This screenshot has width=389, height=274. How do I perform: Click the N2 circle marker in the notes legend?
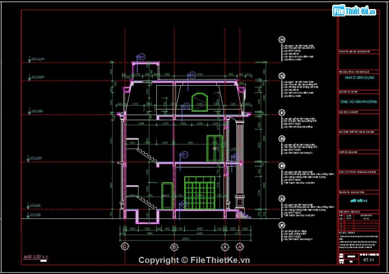point(282,76)
